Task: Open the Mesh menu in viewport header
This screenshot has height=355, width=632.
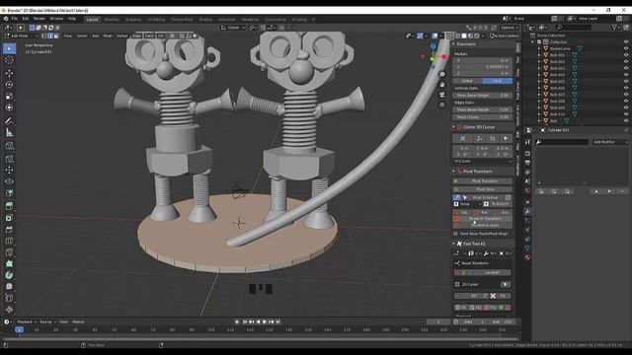Action: click(108, 35)
